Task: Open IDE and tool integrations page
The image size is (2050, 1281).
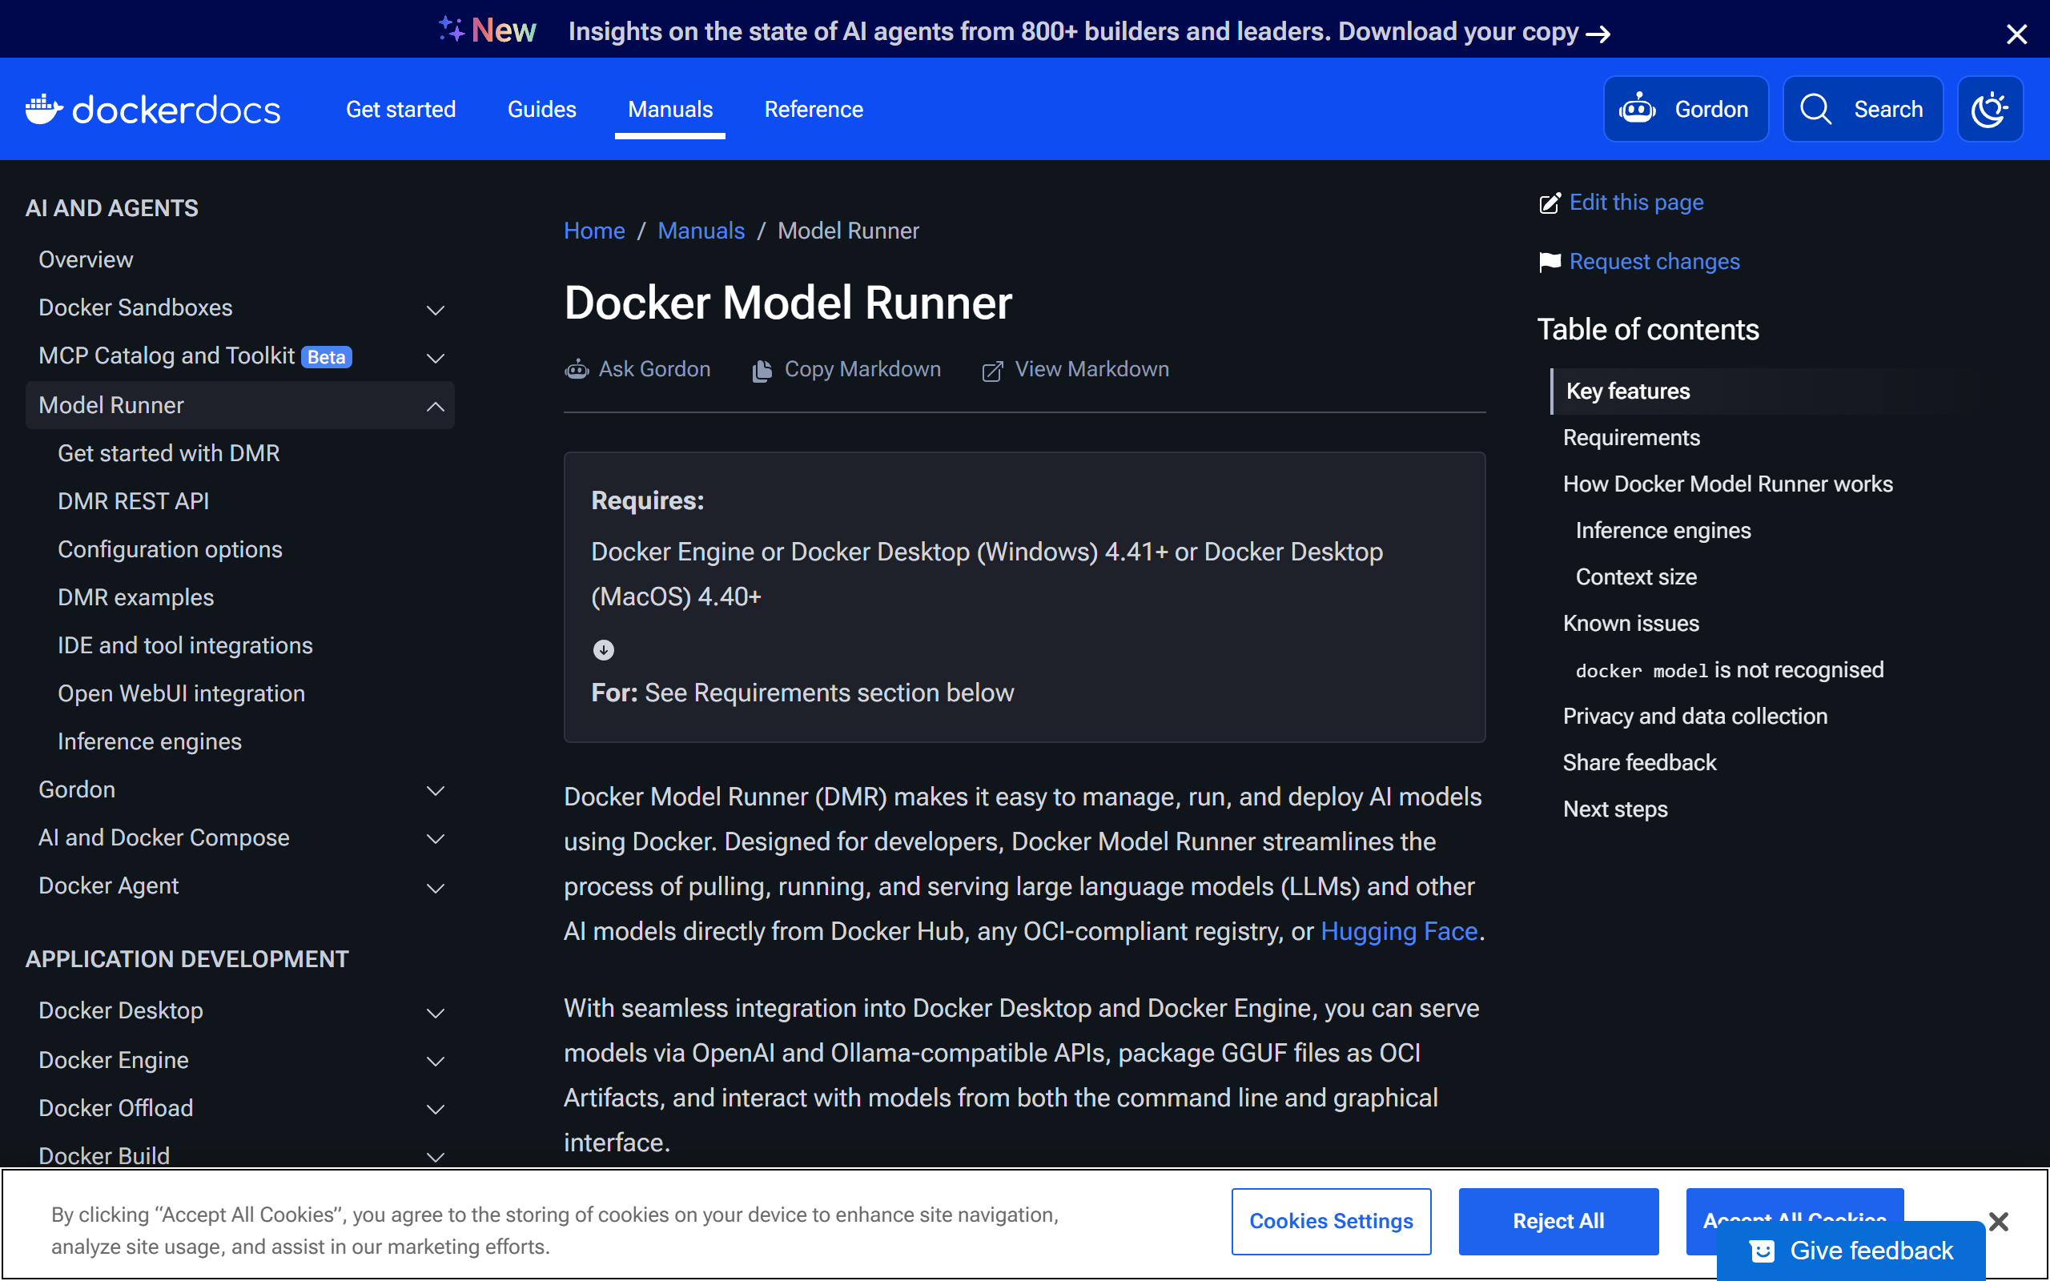Action: [x=185, y=645]
